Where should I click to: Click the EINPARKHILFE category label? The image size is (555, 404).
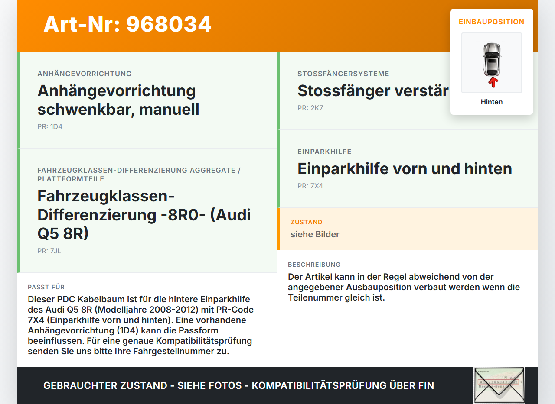324,152
